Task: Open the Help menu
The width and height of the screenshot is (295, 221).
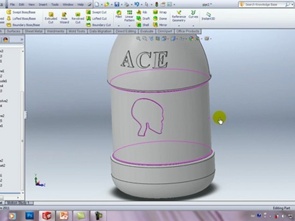Action: pyautogui.click(x=80, y=4)
